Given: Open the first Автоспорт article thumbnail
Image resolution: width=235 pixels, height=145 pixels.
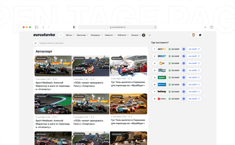Looking at the screenshot, I should (53, 66).
